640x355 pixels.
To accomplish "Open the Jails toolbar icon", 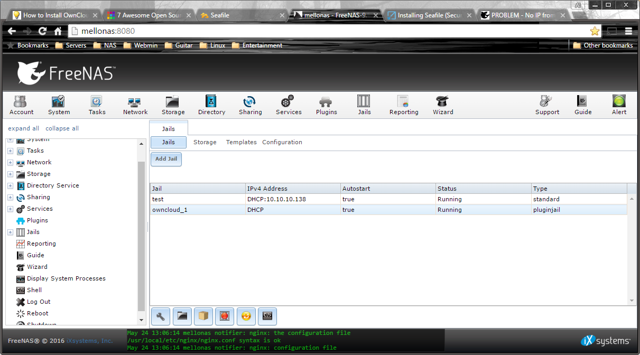I will [x=364, y=105].
